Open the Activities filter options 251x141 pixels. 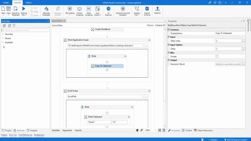coord(14,25)
